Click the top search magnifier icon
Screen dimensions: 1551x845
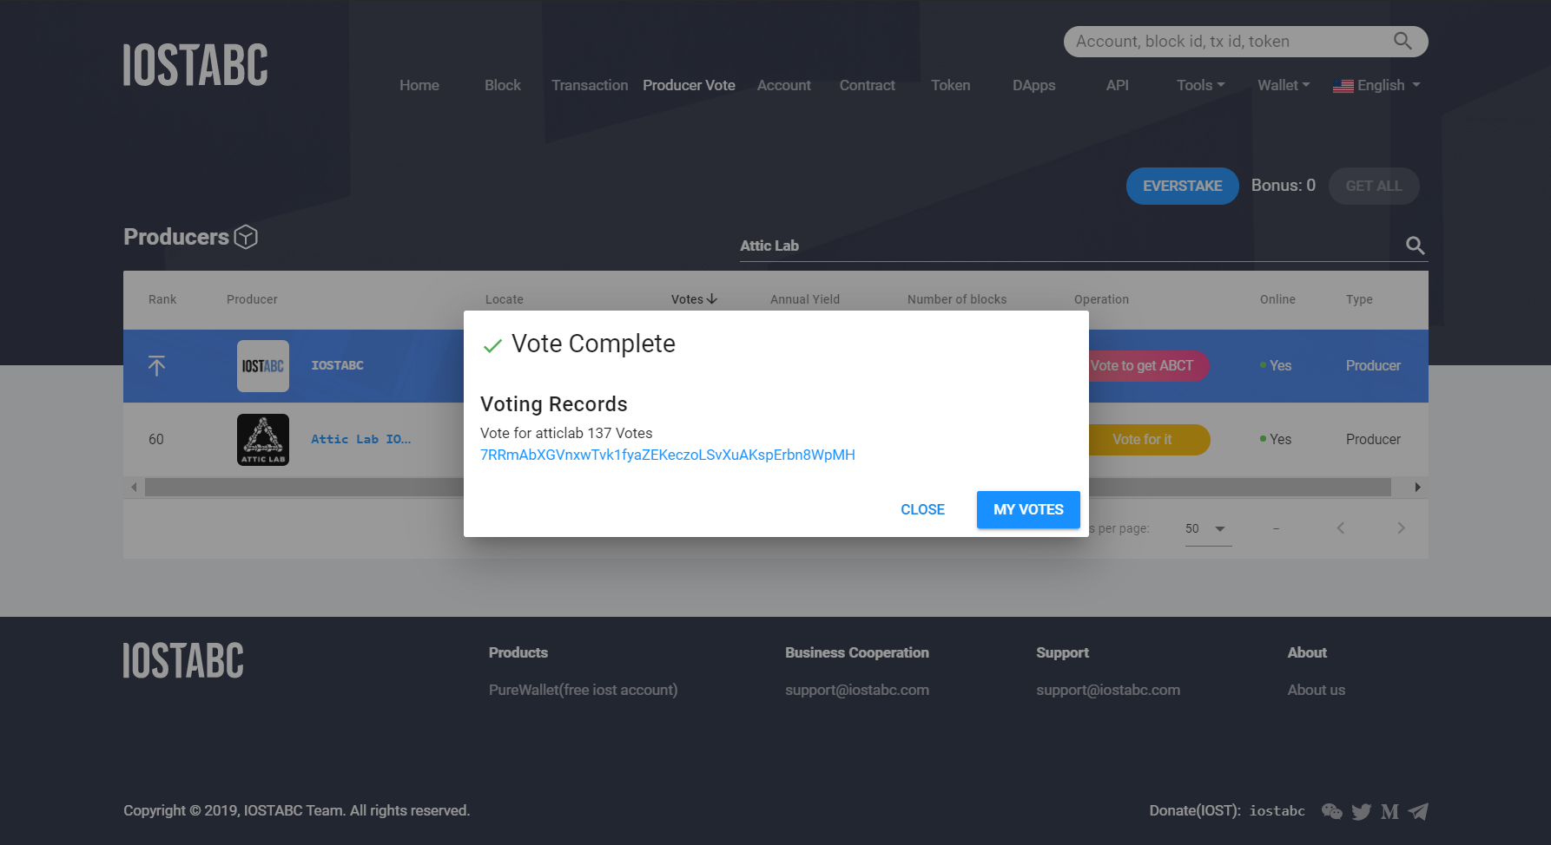[1402, 41]
